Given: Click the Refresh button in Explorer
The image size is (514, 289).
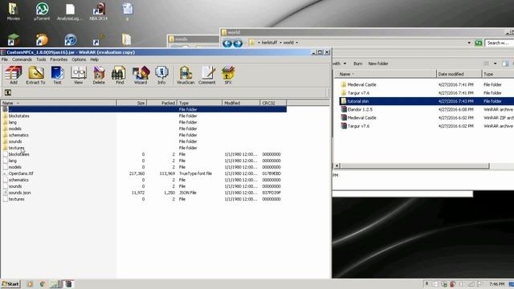Looking at the screenshot, I should 479,43.
